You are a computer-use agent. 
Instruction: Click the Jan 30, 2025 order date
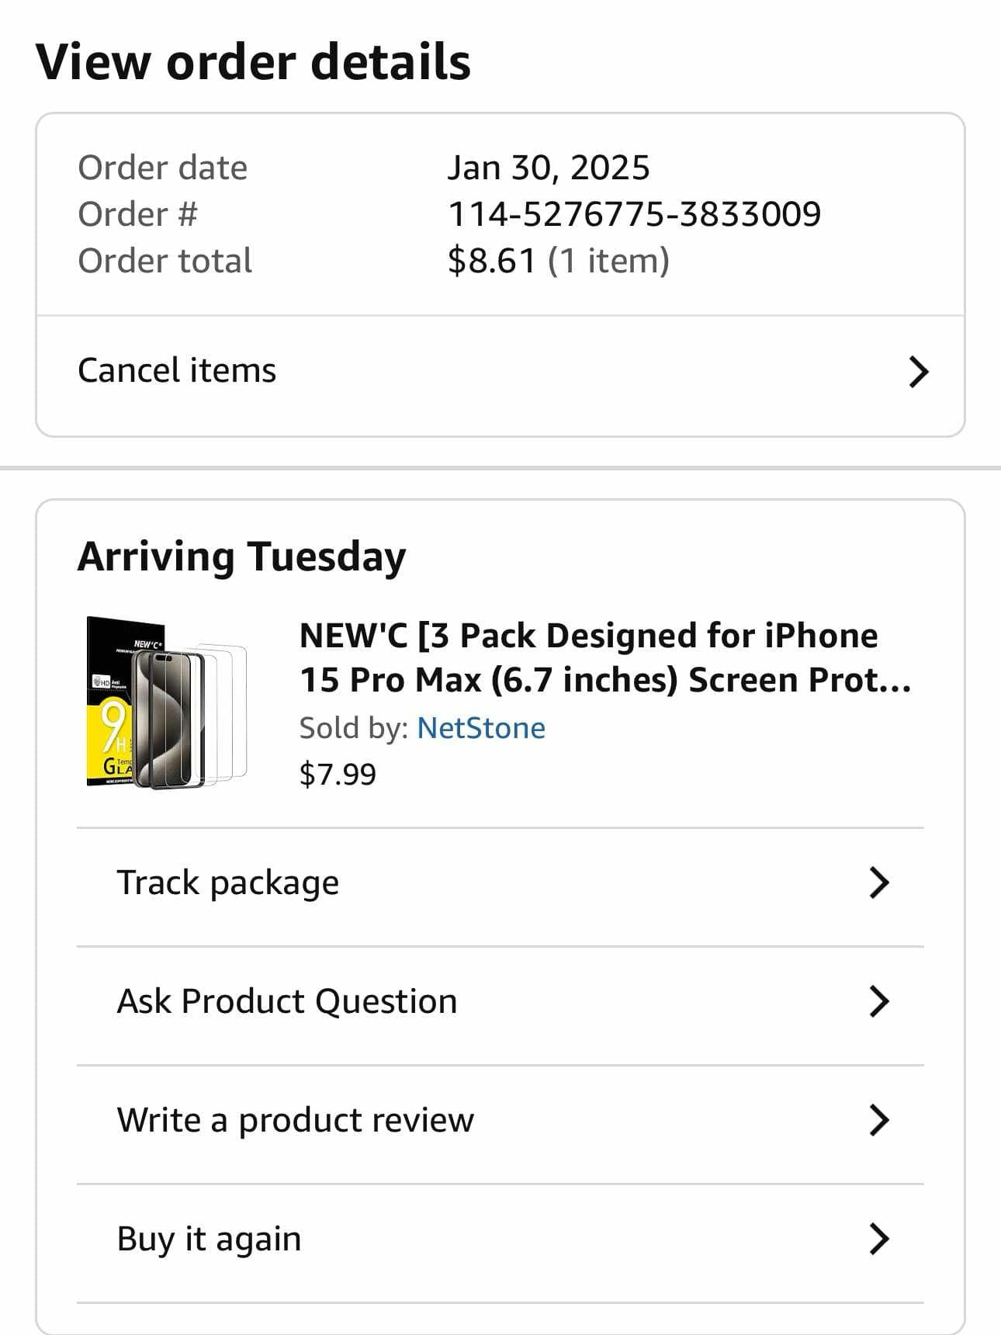tap(548, 168)
